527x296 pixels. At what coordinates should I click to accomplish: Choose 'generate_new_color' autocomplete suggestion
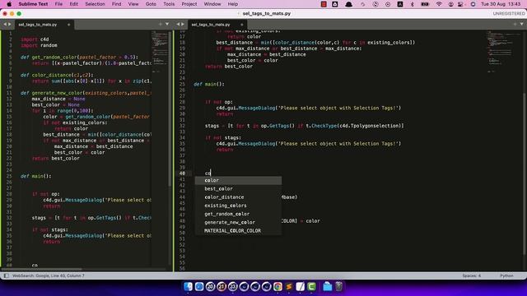(x=238, y=223)
